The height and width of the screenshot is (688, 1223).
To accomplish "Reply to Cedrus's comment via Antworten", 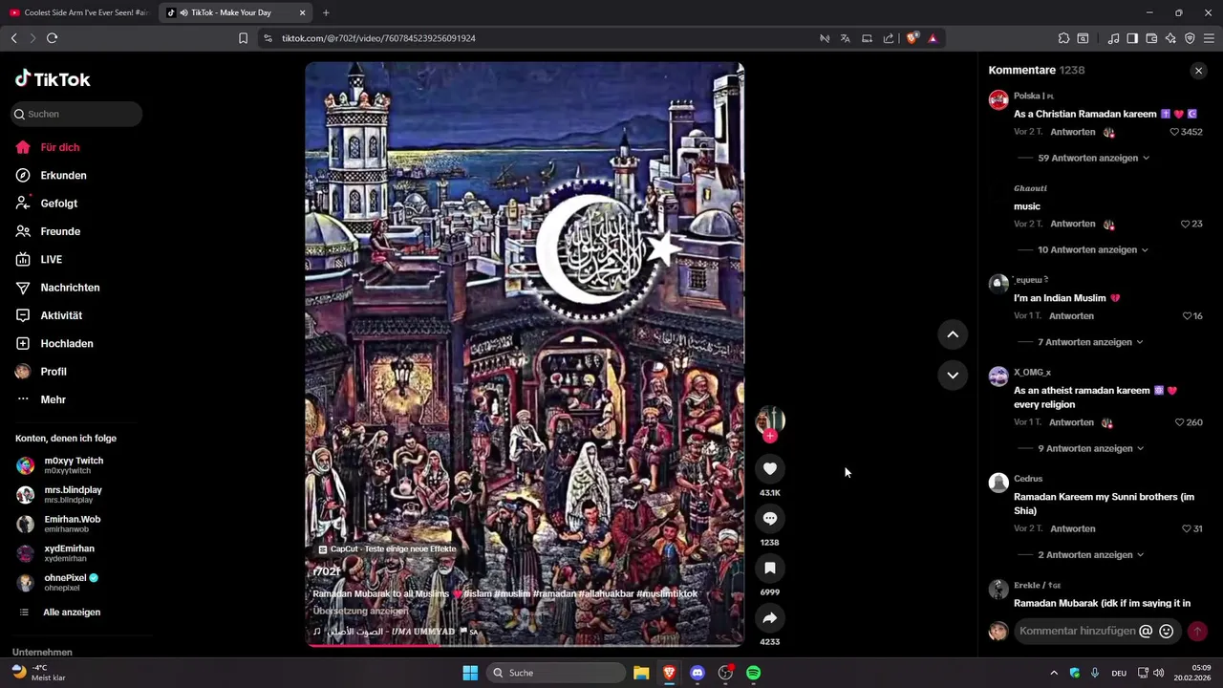I will tap(1072, 528).
